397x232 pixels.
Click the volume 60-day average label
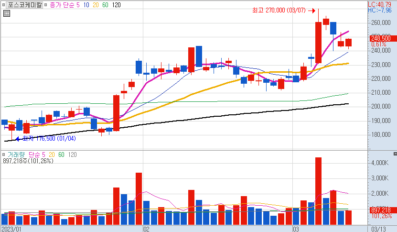(x=61, y=155)
